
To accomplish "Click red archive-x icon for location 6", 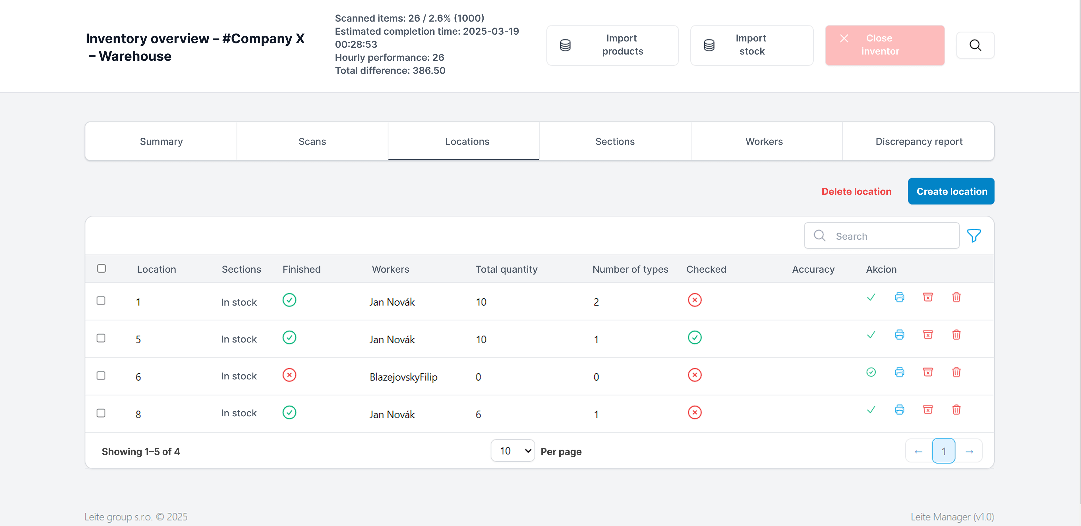I will tap(927, 372).
